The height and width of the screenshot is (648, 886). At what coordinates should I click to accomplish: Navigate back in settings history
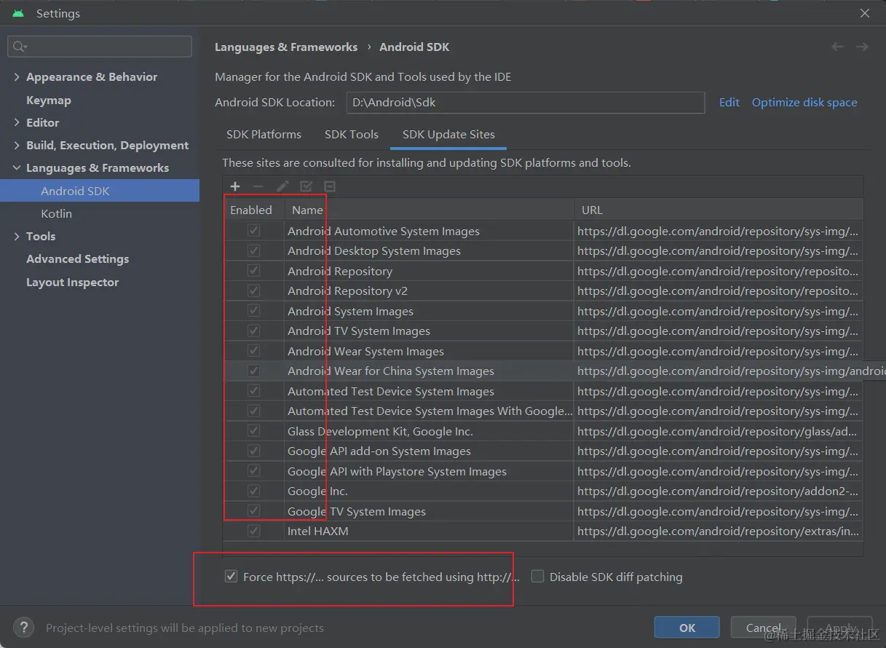[x=836, y=47]
